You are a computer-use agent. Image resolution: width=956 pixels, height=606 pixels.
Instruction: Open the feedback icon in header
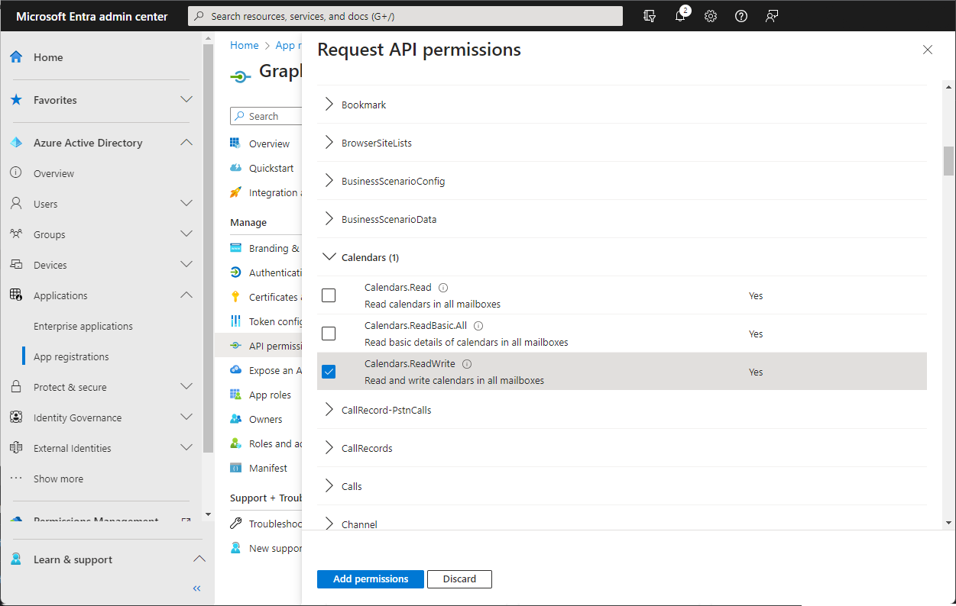click(772, 16)
